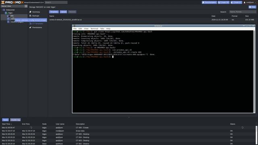Click the User name column header
The width and height of the screenshot is (258, 145).
(x=60, y=124)
